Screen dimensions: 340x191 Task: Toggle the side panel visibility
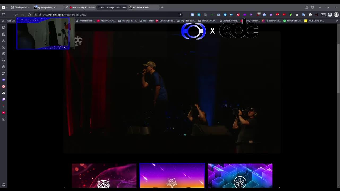[x=3, y=15]
